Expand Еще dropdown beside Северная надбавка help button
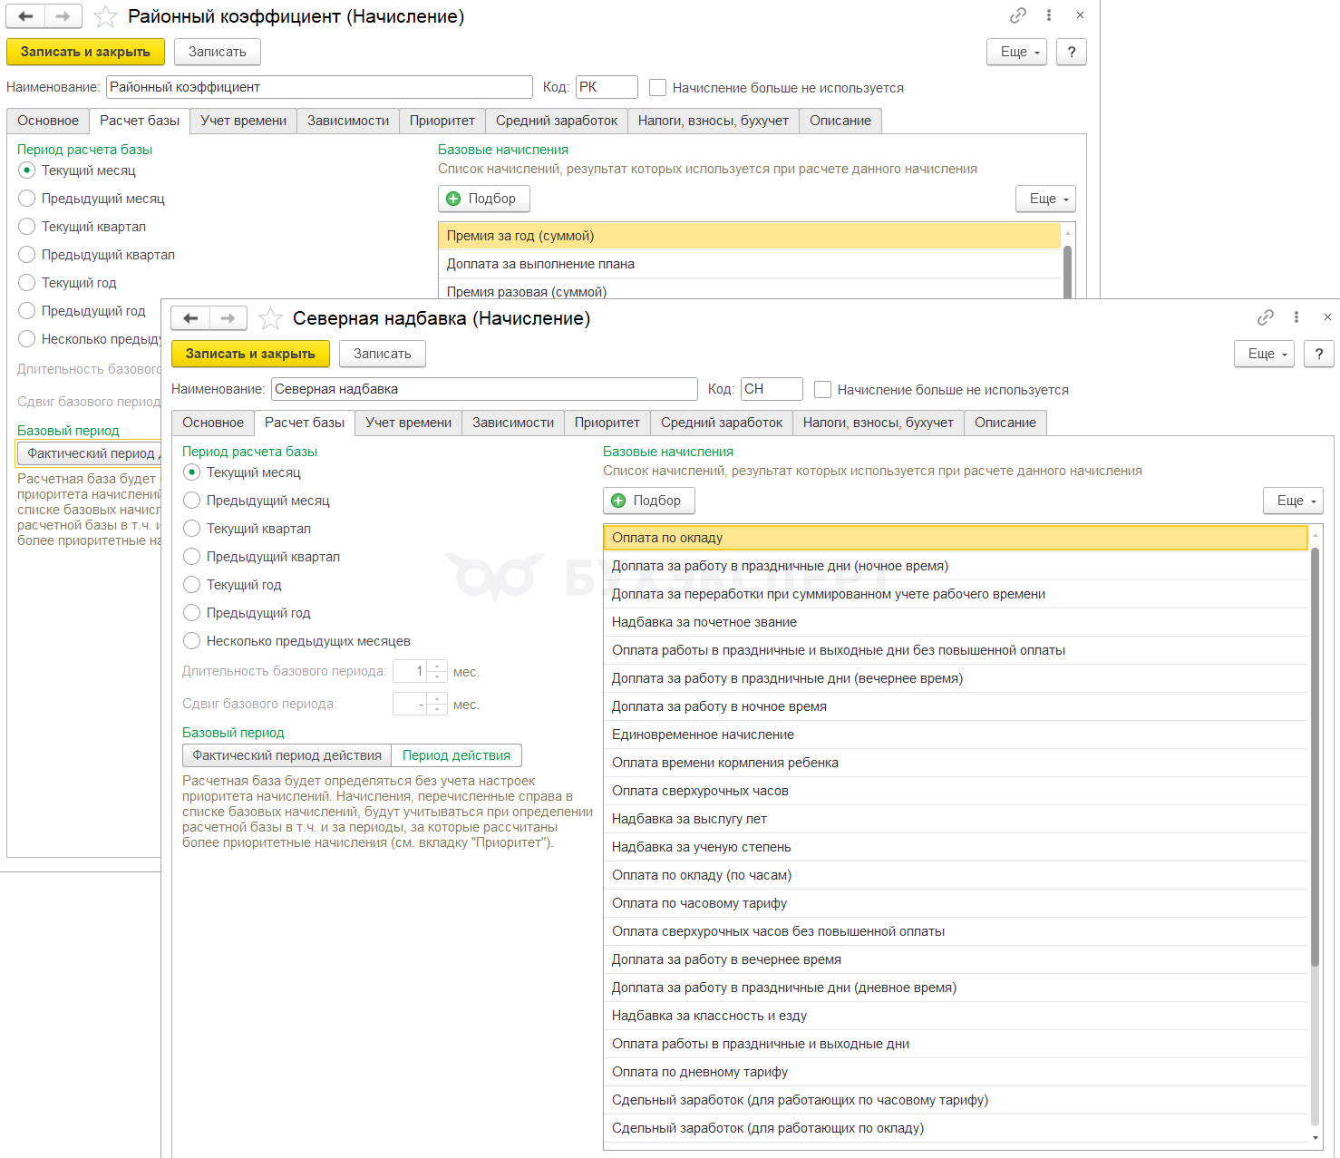Image resolution: width=1340 pixels, height=1158 pixels. pyautogui.click(x=1264, y=354)
